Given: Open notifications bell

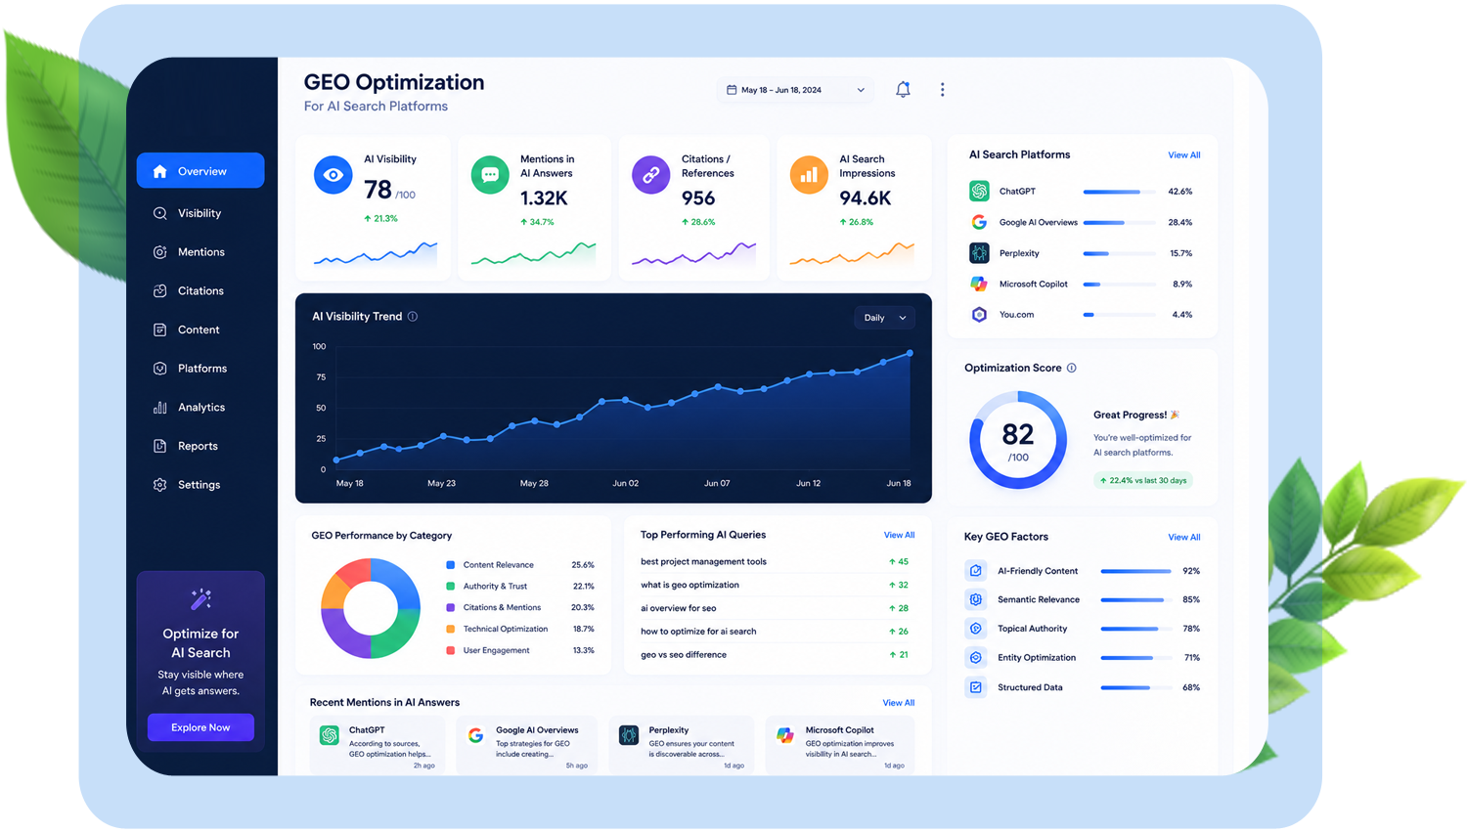Looking at the screenshot, I should (x=903, y=90).
